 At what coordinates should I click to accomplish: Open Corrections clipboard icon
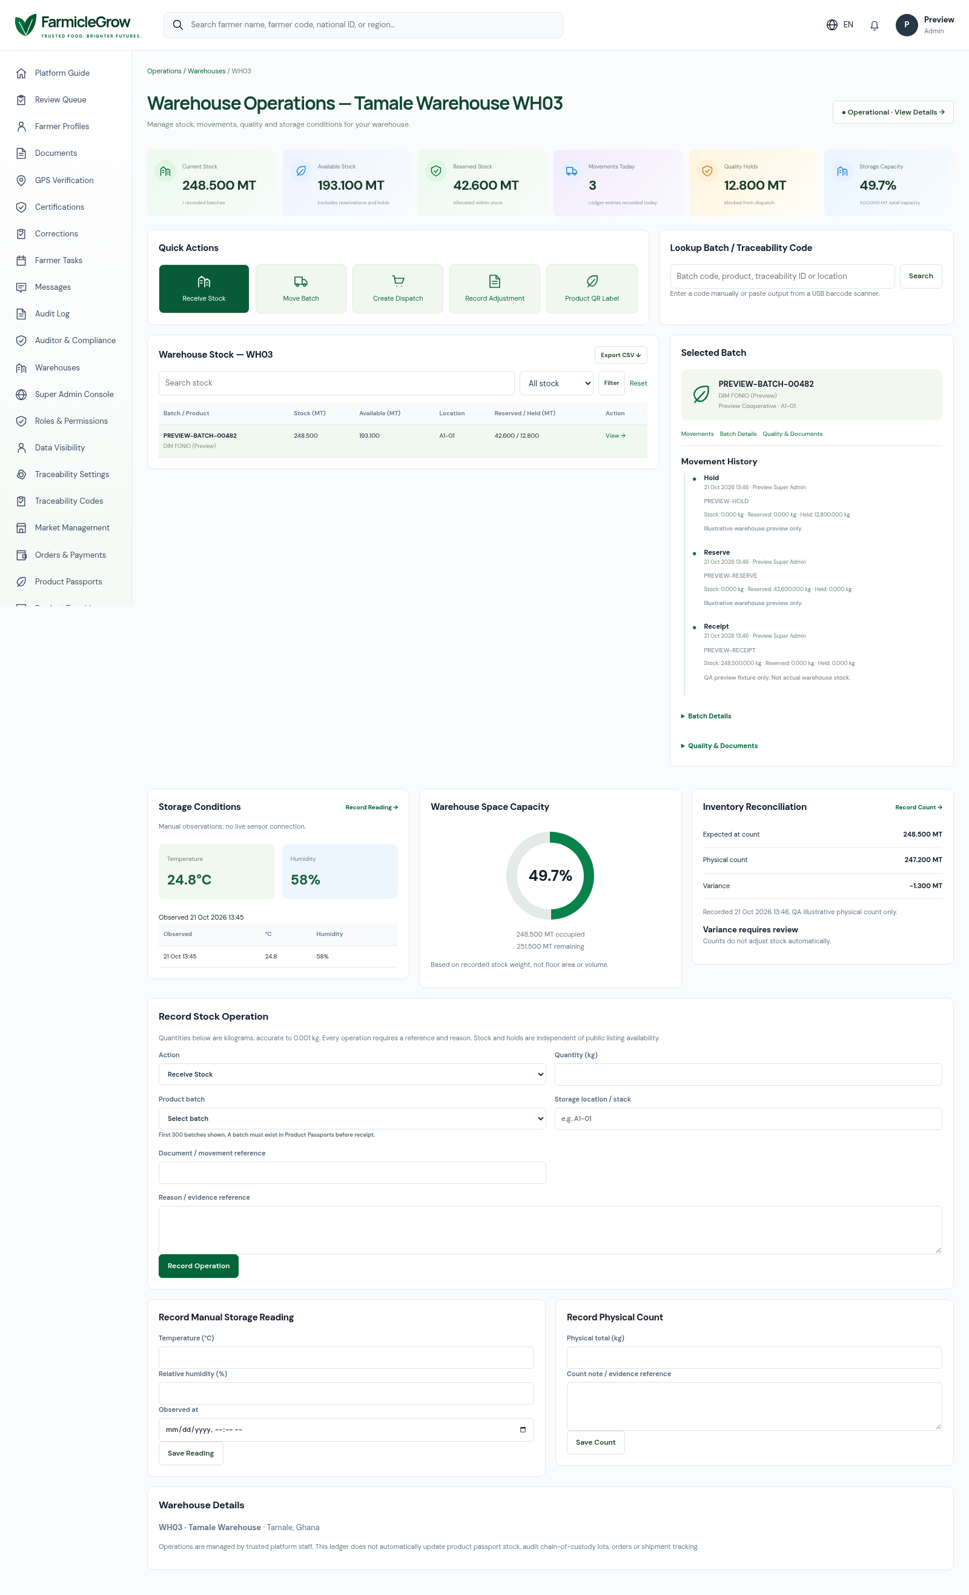point(21,233)
